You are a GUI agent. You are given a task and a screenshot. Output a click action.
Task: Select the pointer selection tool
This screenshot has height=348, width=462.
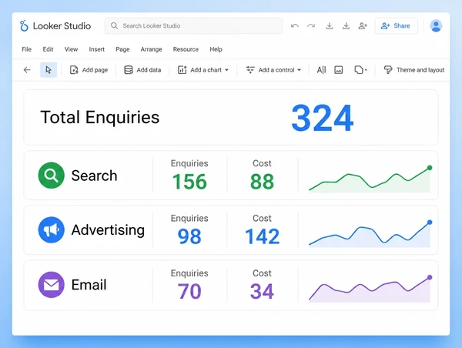click(x=49, y=70)
